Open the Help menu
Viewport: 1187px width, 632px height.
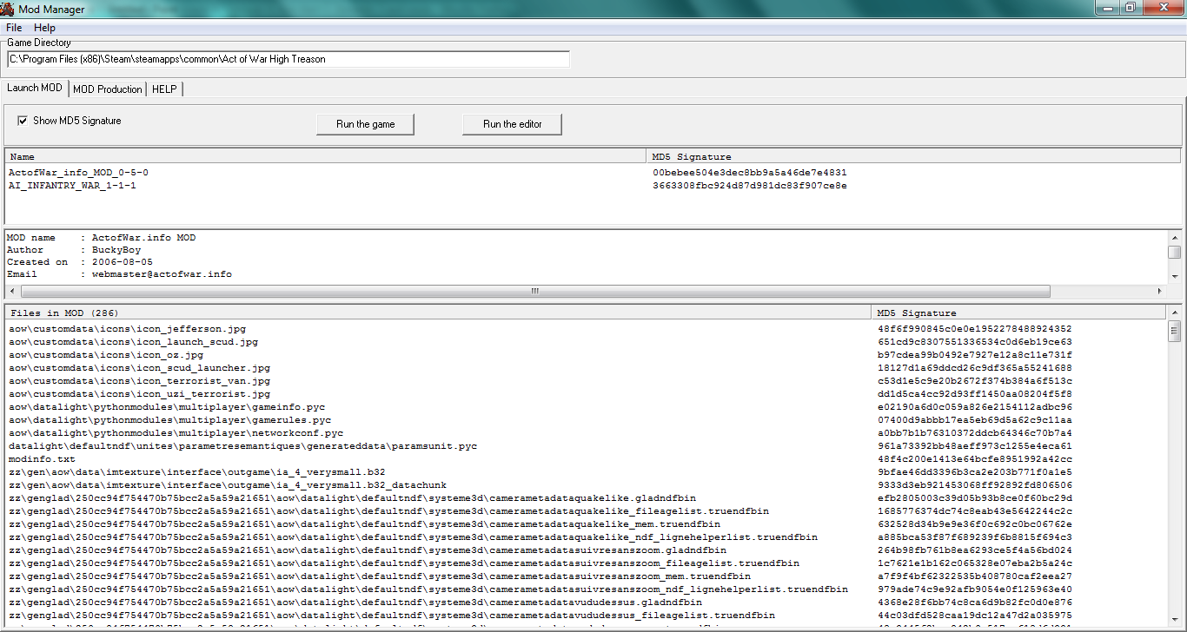click(44, 28)
